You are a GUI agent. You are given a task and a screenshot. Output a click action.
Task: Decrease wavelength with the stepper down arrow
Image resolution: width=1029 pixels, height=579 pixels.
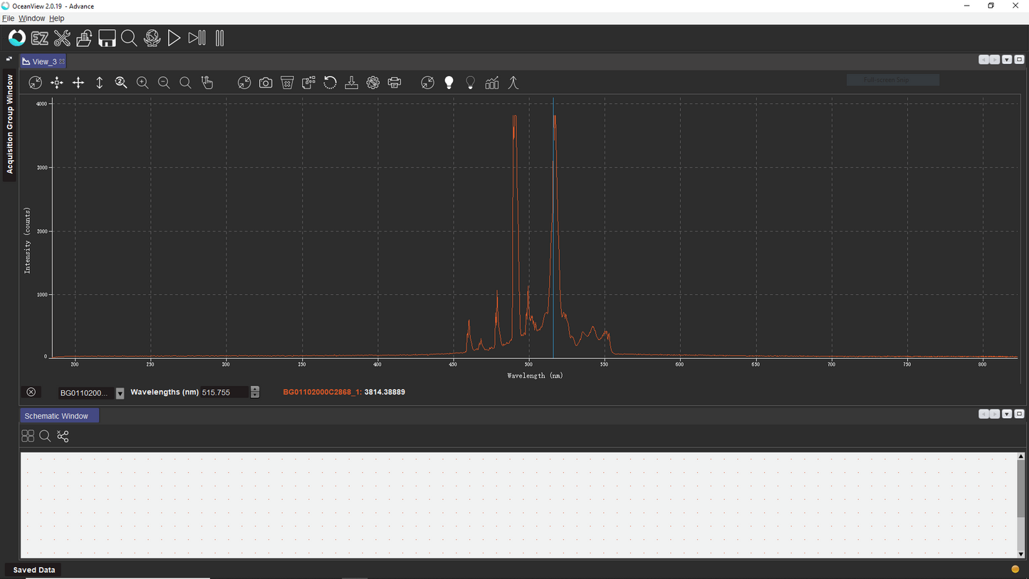point(255,395)
